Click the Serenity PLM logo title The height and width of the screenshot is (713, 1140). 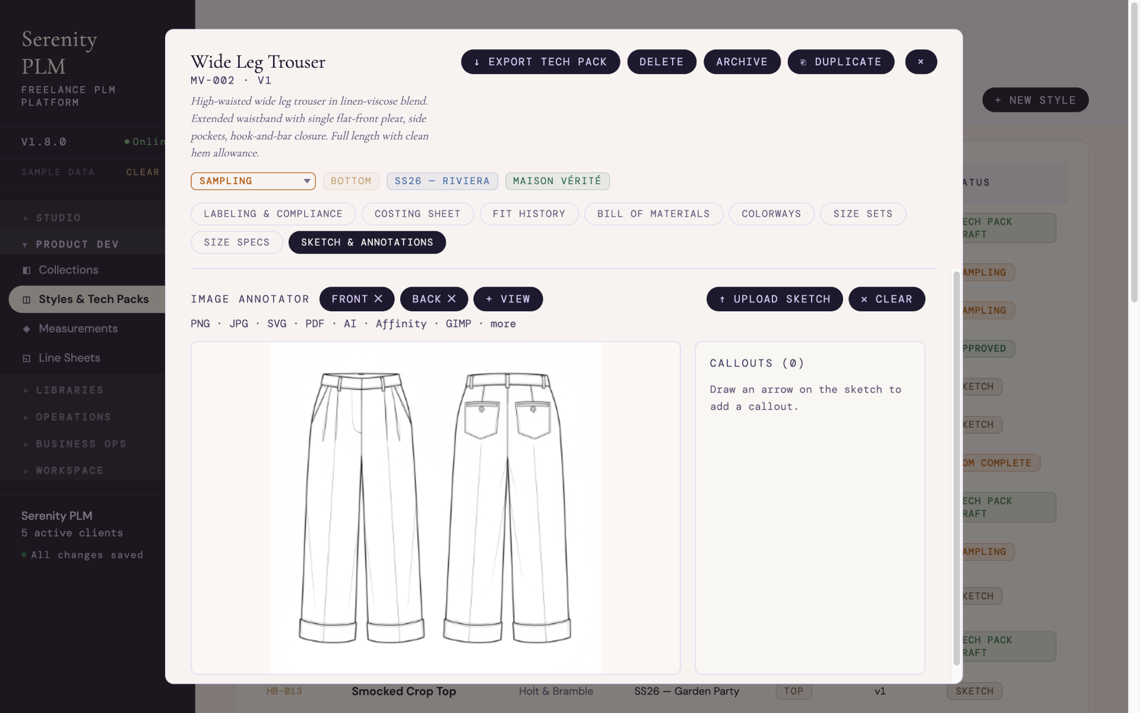pos(59,53)
